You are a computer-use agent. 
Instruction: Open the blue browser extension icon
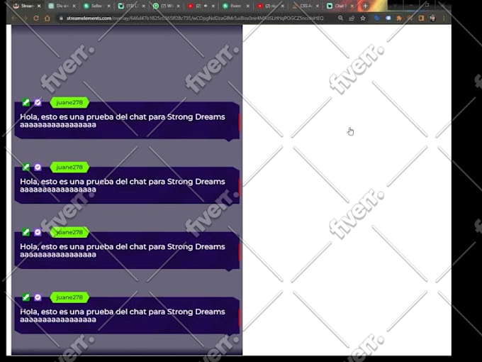tap(377, 18)
